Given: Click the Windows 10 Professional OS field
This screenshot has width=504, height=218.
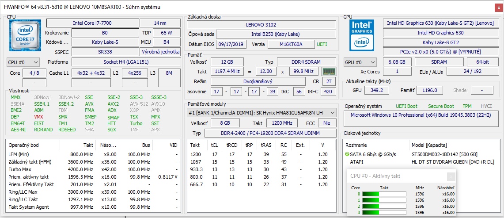Looking at the screenshot, I should coord(422,118).
